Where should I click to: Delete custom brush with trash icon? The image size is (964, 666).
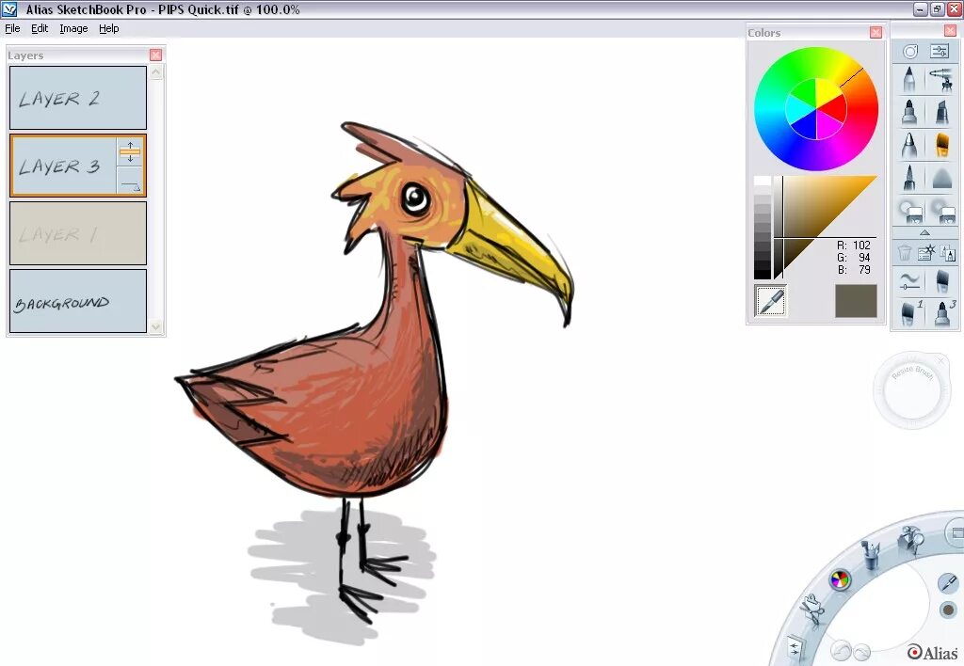tap(905, 252)
